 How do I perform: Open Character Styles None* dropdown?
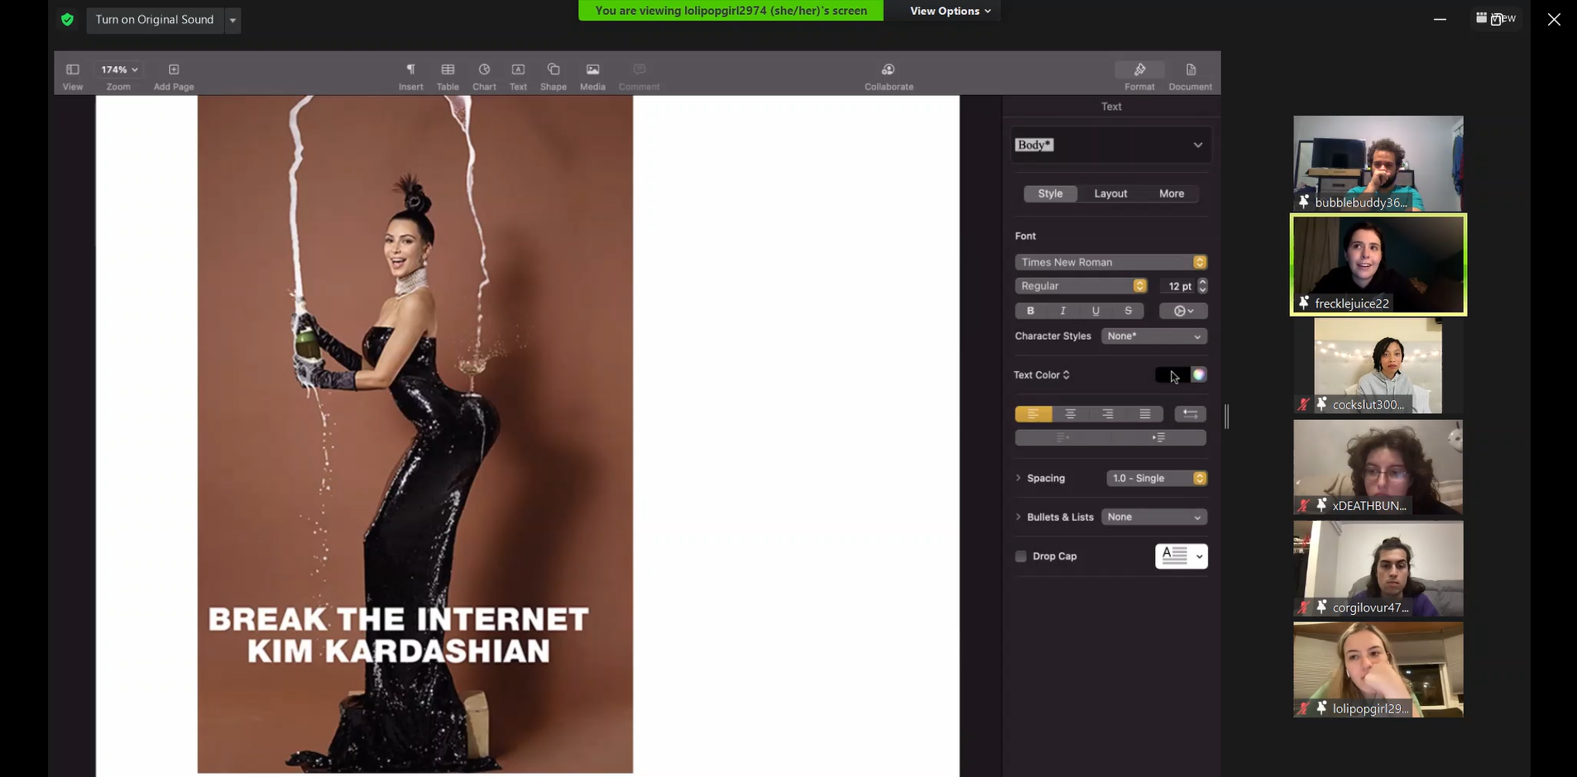1154,336
